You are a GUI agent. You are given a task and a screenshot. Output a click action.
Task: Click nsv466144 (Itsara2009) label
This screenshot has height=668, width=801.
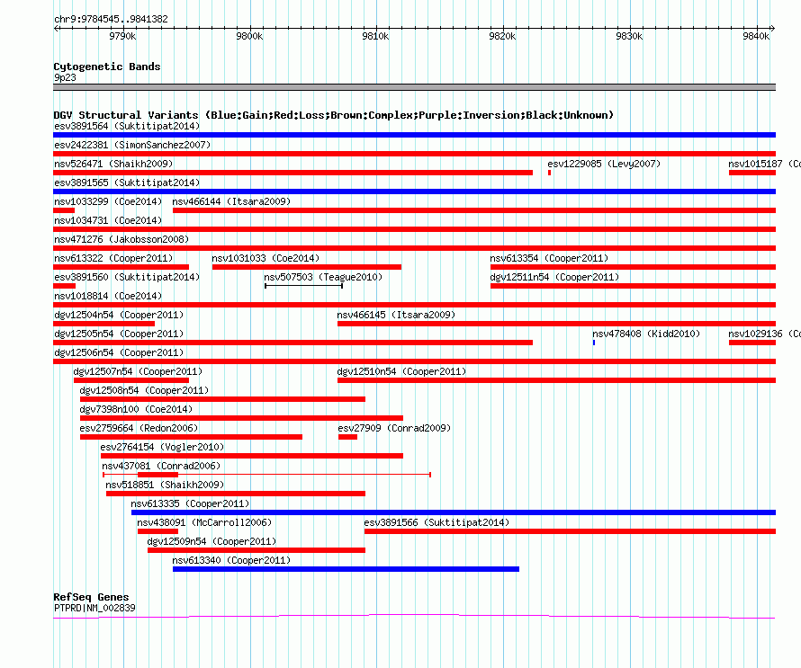[x=231, y=201]
